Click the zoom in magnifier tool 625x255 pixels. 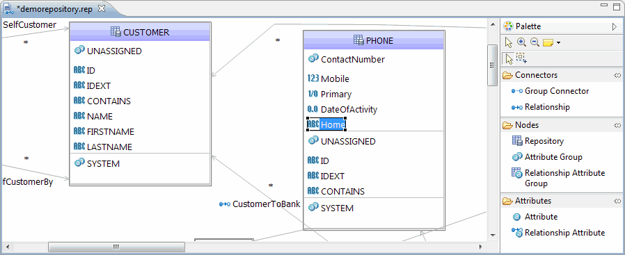tap(521, 42)
